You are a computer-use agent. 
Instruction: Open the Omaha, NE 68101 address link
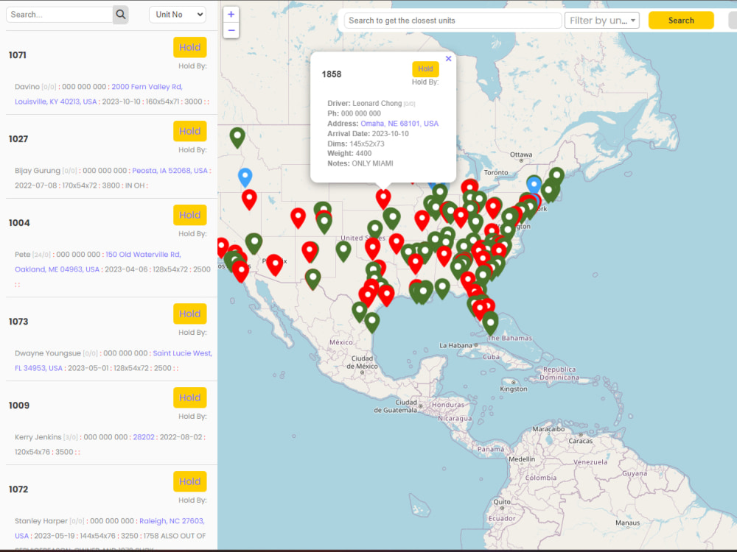399,124
